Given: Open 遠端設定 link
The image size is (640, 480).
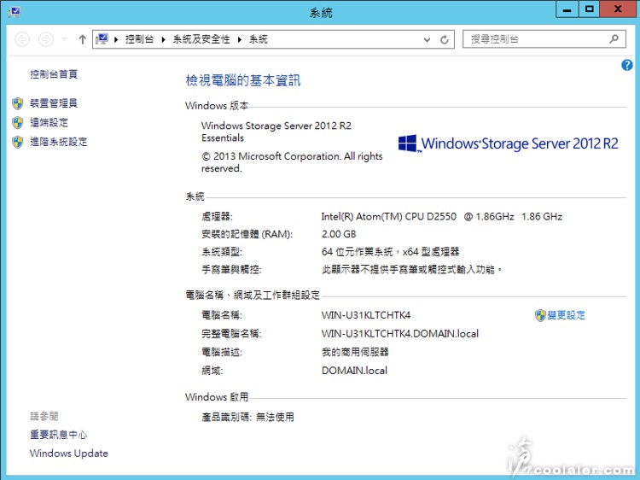Looking at the screenshot, I should pos(49,122).
